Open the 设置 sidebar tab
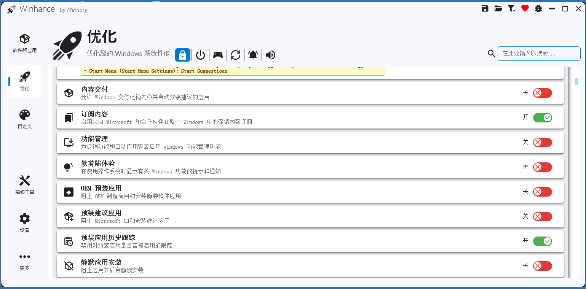Screen dimensions: 586x289 (x=25, y=223)
